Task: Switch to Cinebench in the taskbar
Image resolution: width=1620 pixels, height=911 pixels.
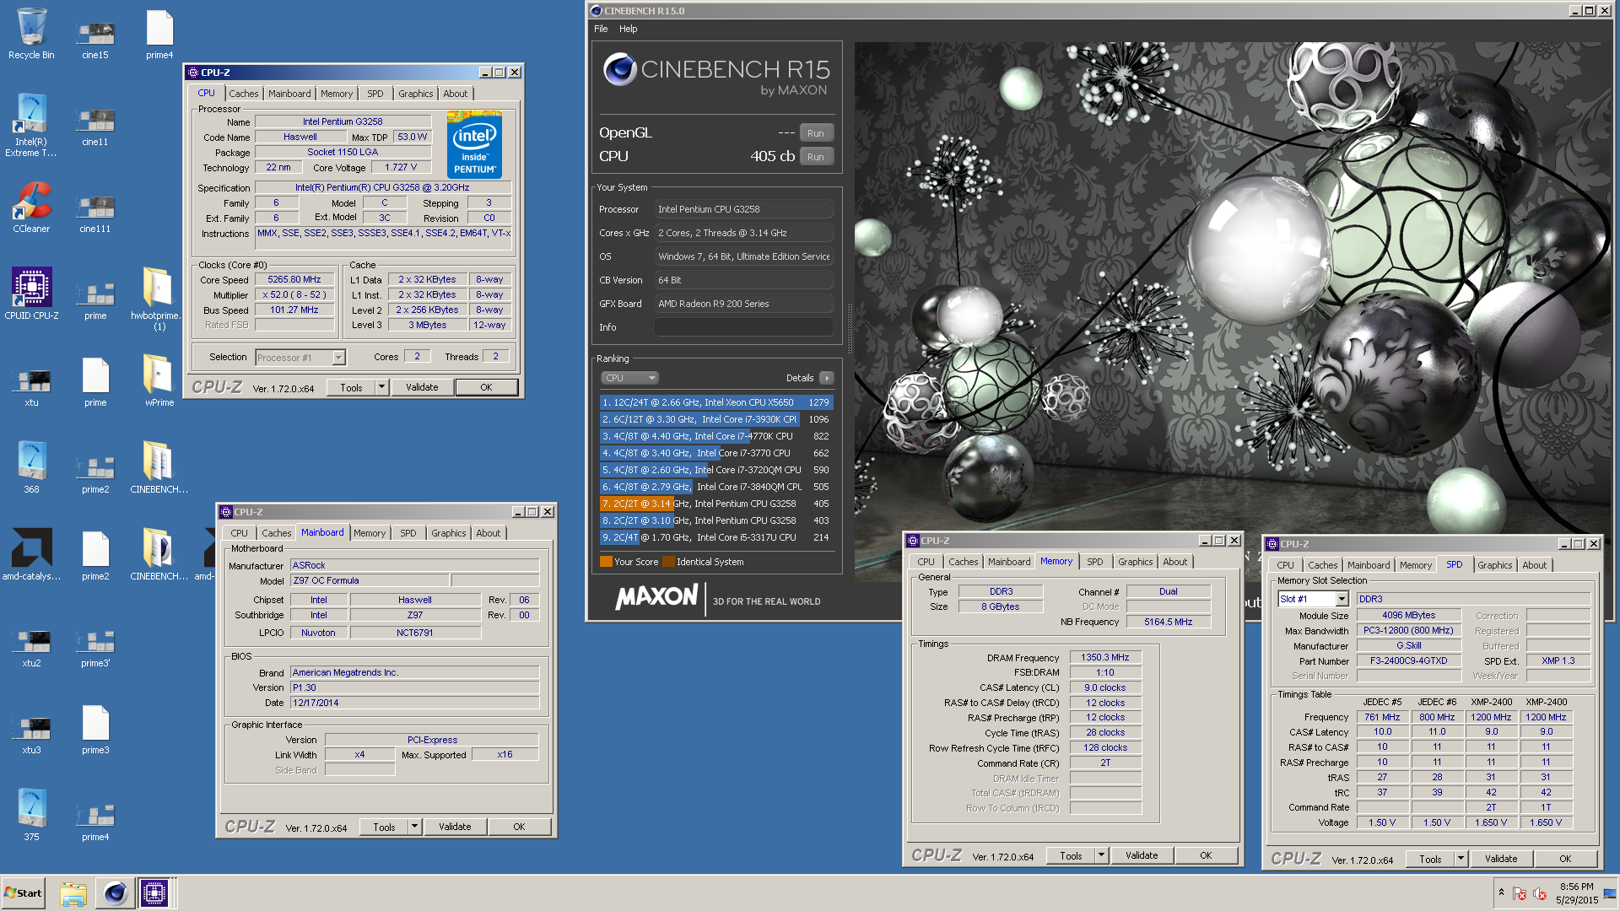Action: pos(115,892)
